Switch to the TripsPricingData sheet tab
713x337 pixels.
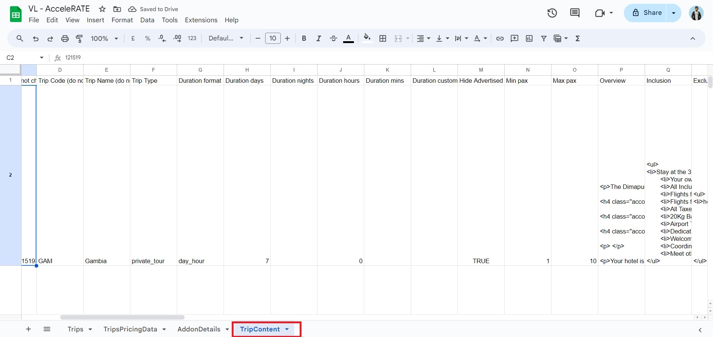pos(130,329)
